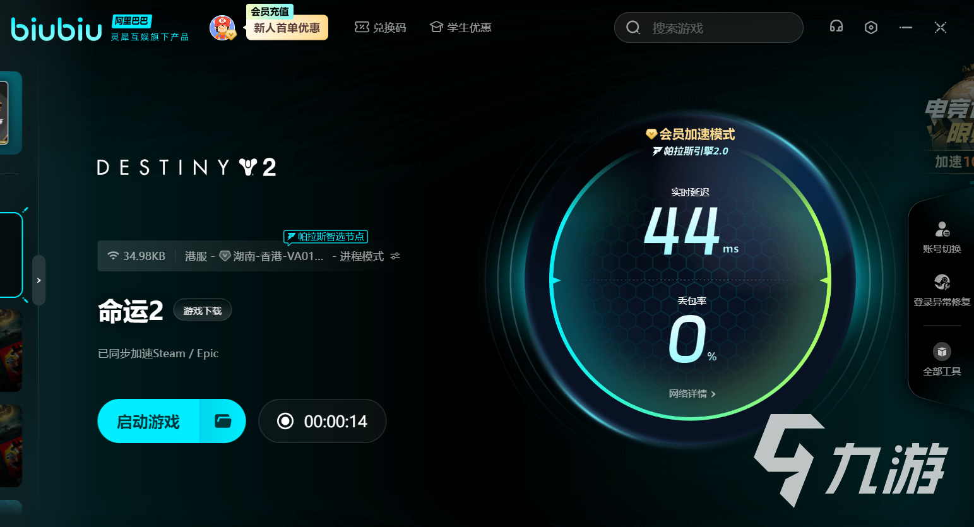Open settings via the hexagon icon
This screenshot has height=527, width=974.
click(x=871, y=27)
